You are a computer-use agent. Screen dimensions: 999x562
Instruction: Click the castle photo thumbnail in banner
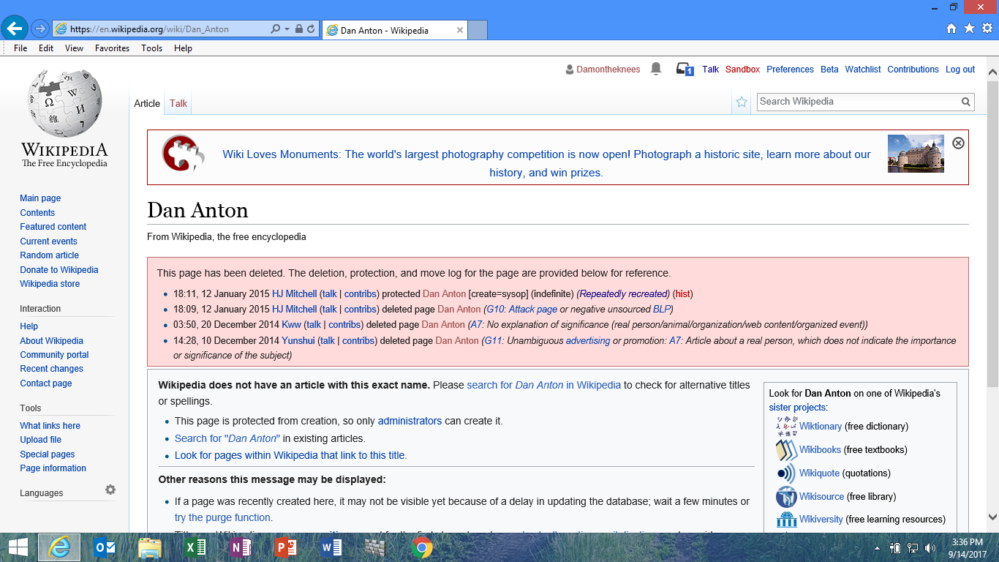(x=916, y=154)
